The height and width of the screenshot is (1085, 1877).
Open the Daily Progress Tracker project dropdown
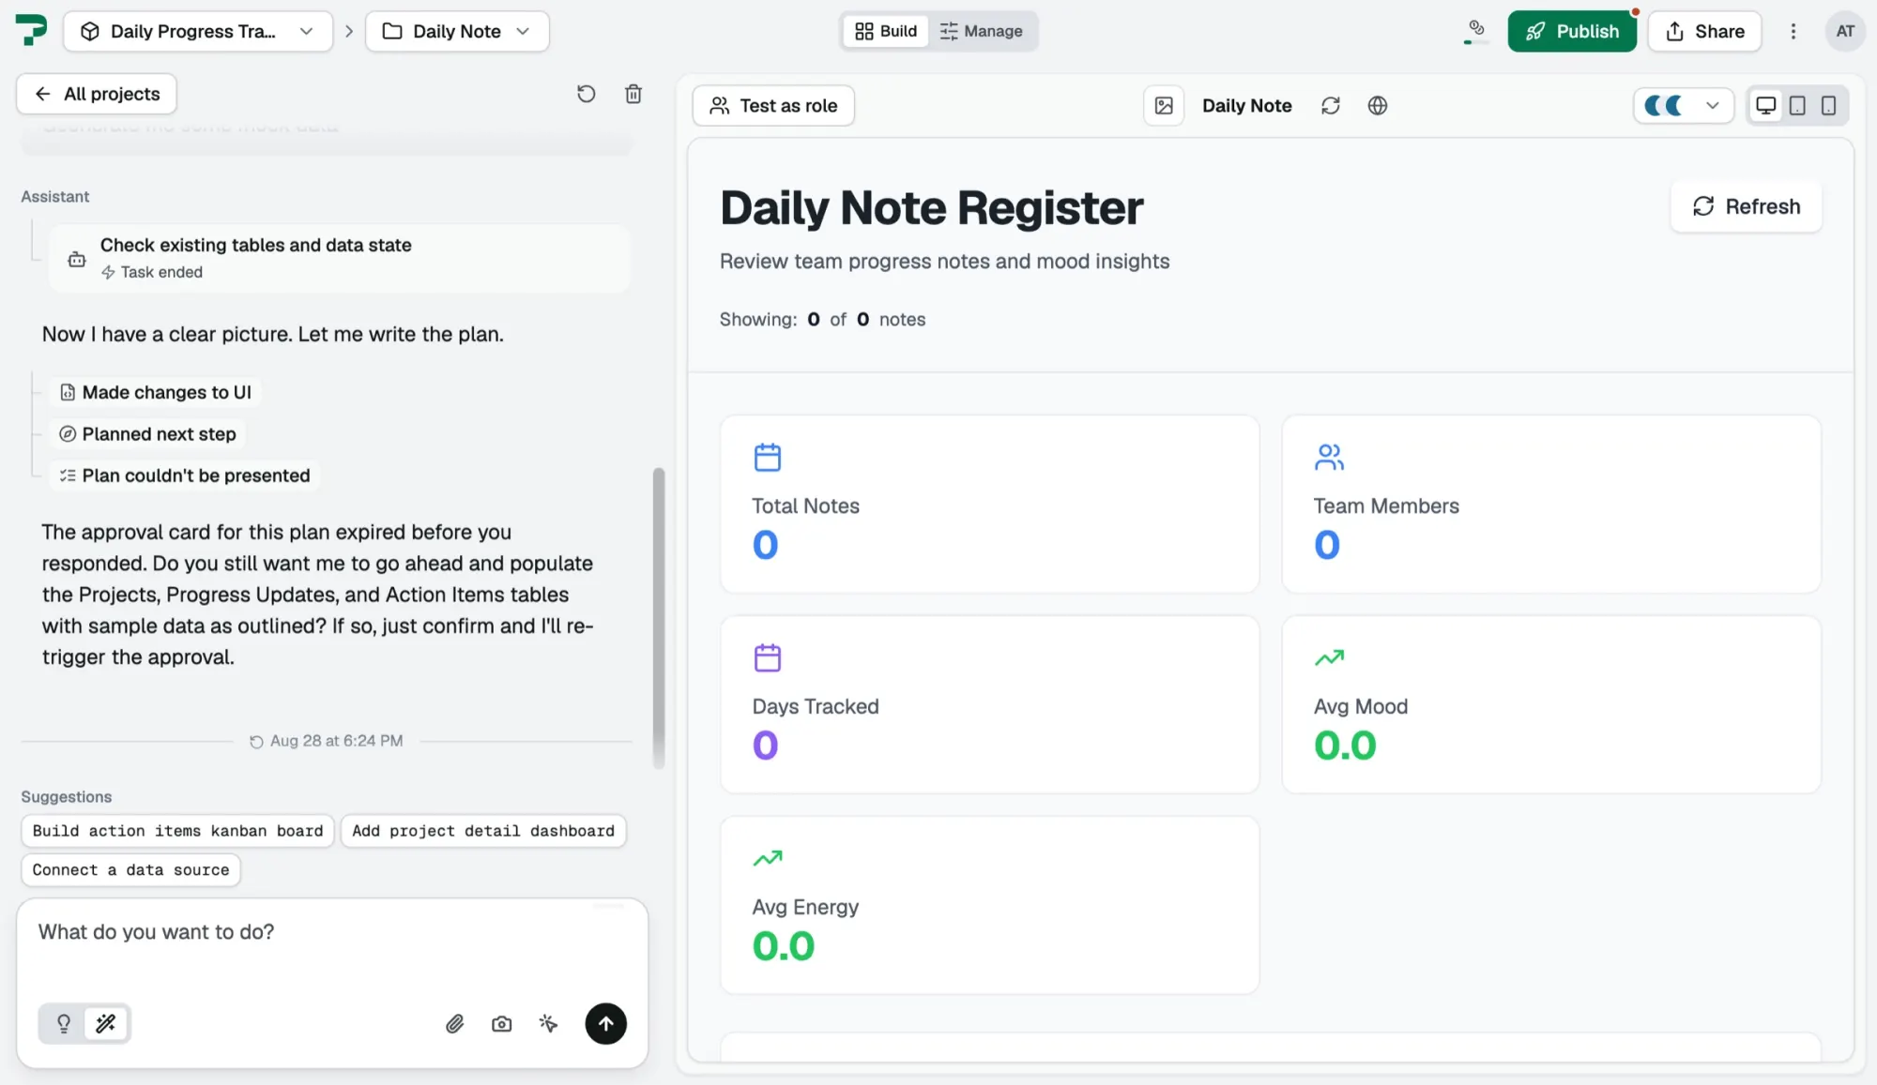198,31
